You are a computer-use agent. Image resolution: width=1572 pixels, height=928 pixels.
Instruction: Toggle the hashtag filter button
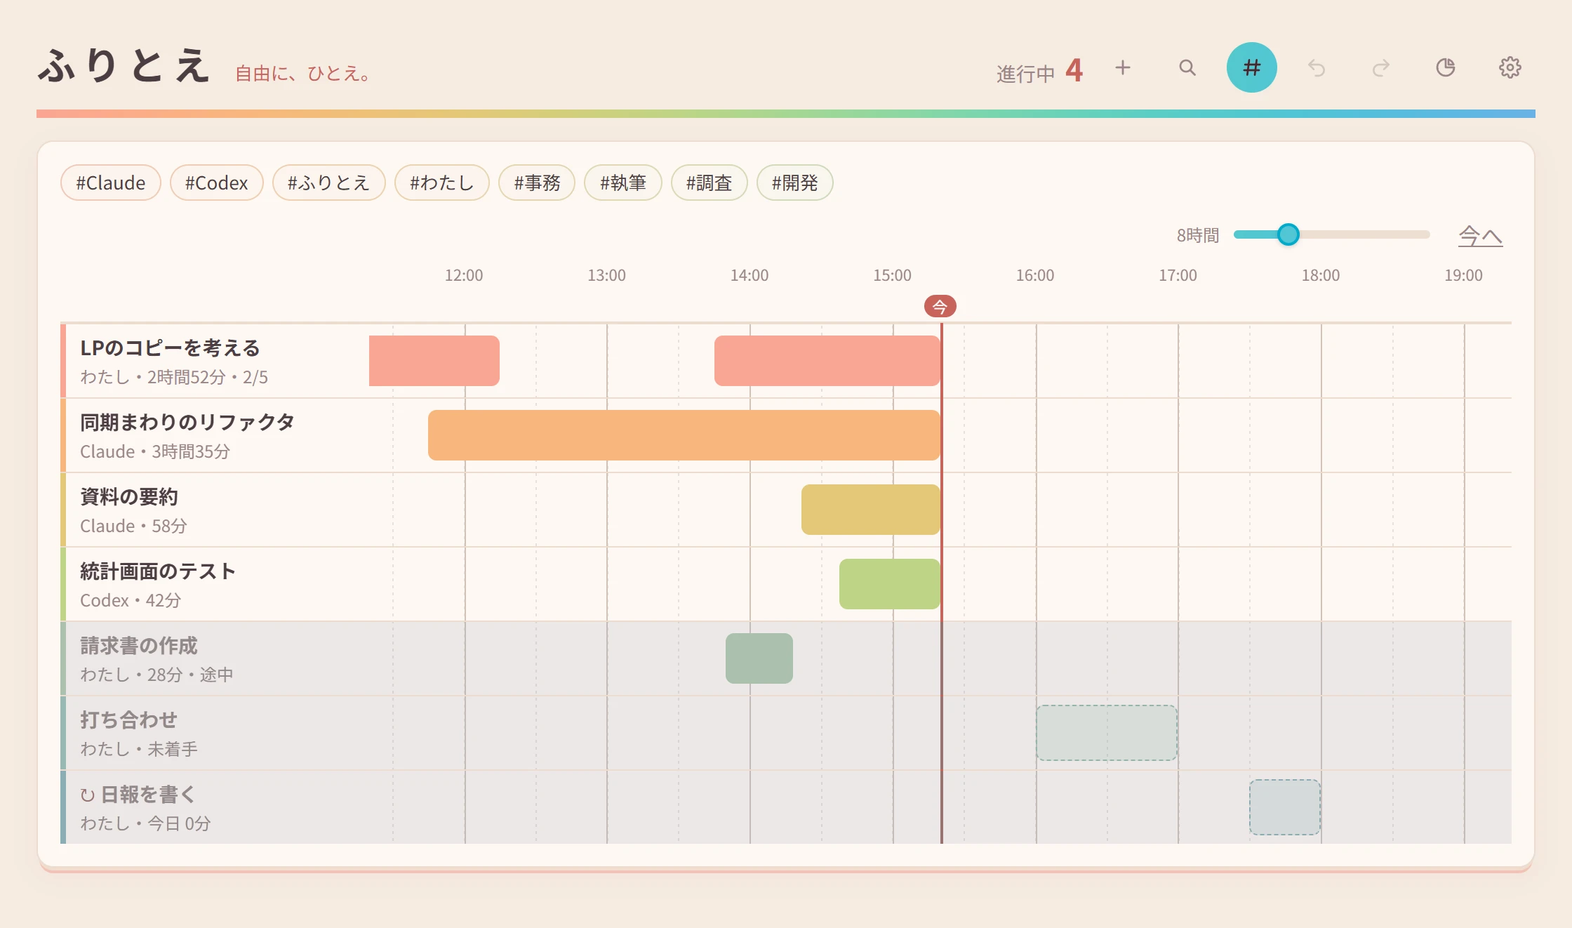[x=1252, y=67]
